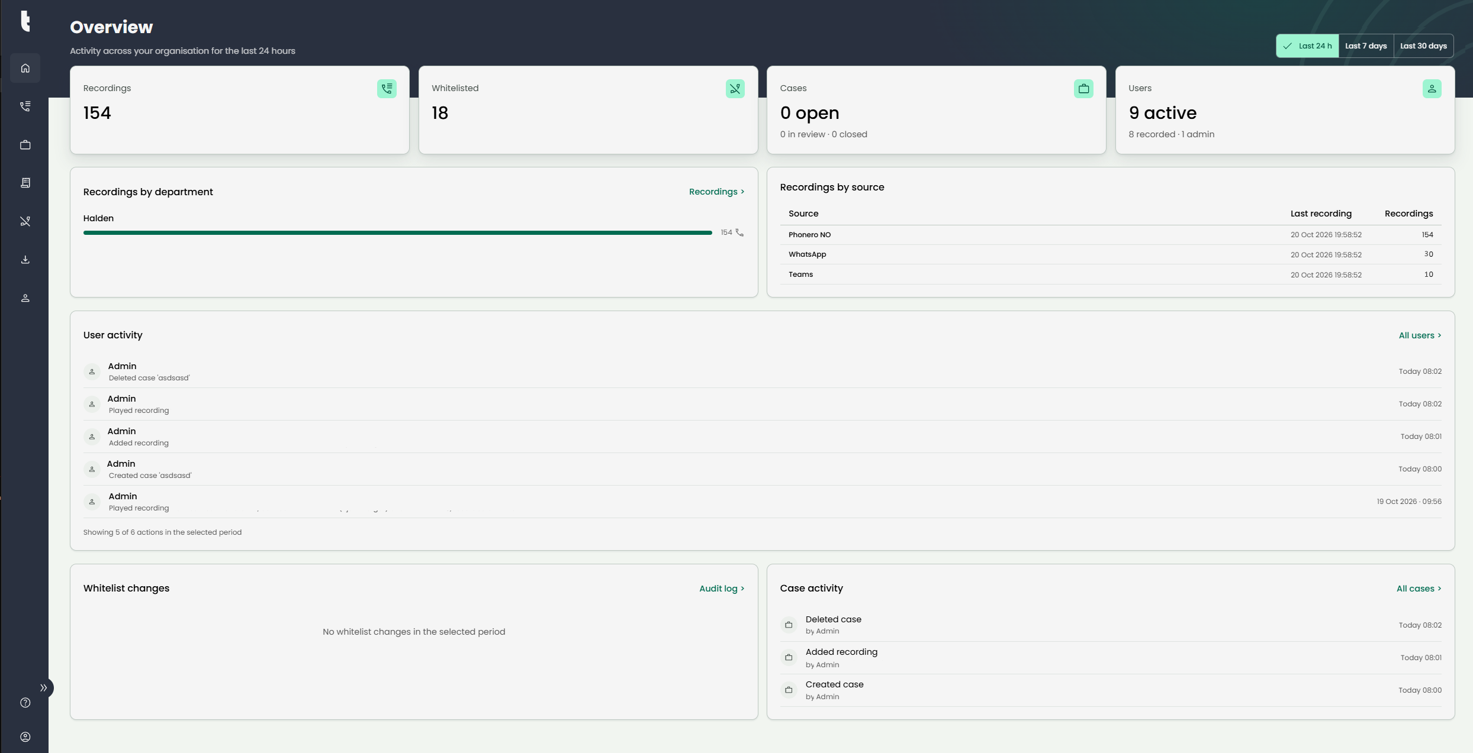Click the Phonero NO source row
The height and width of the screenshot is (753, 1473).
click(1111, 235)
